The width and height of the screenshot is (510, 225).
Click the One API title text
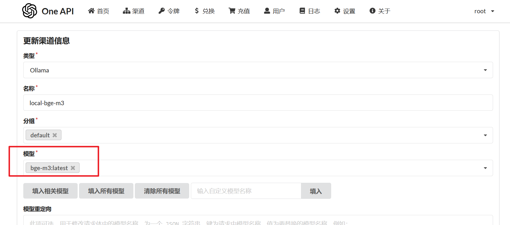pyautogui.click(x=58, y=11)
